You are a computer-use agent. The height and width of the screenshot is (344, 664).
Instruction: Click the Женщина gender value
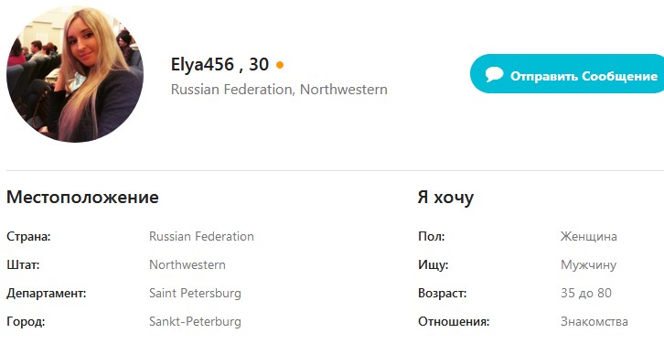tap(589, 236)
